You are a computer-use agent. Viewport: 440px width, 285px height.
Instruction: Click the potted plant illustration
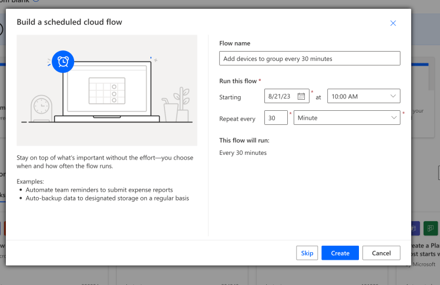click(x=177, y=105)
